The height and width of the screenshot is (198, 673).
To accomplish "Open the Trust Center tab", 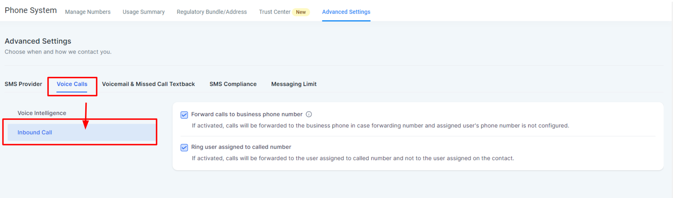I will click(274, 12).
